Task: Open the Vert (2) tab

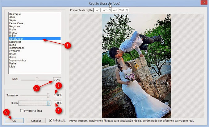Action: (124, 10)
